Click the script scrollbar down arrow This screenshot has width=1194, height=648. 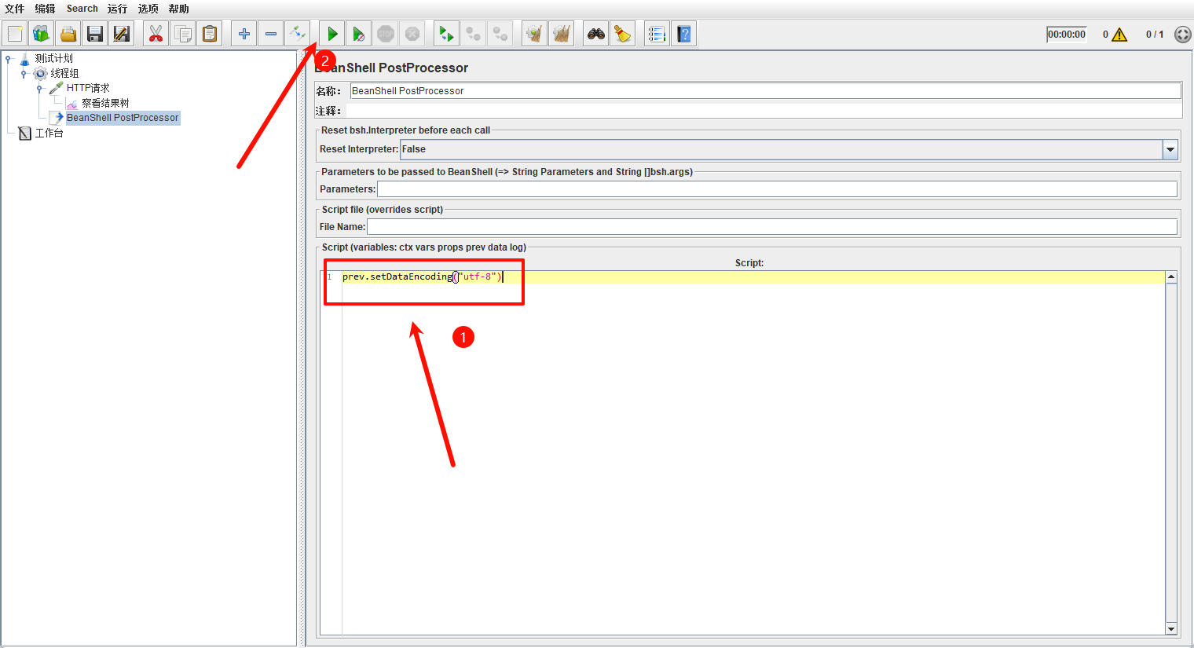click(x=1171, y=629)
